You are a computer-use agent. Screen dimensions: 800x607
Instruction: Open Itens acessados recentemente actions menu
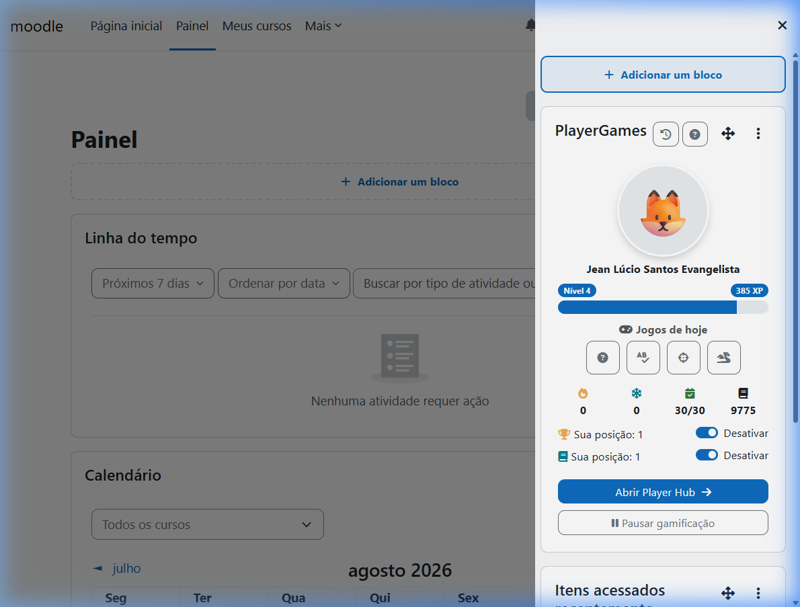(758, 593)
